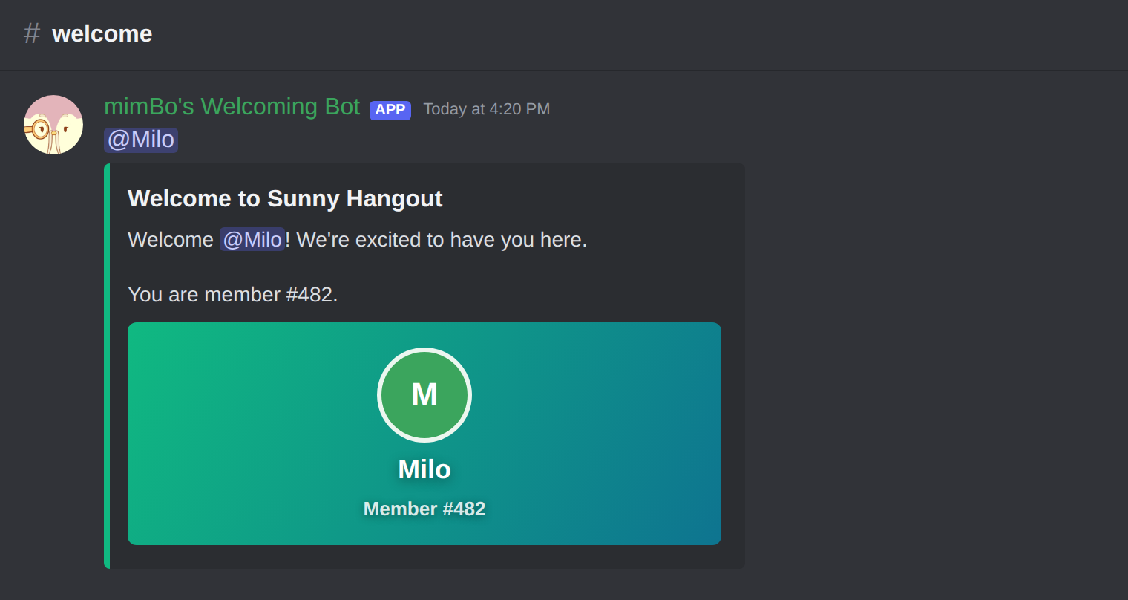Click the mimBo's Welcoming Bot username

pyautogui.click(x=232, y=107)
